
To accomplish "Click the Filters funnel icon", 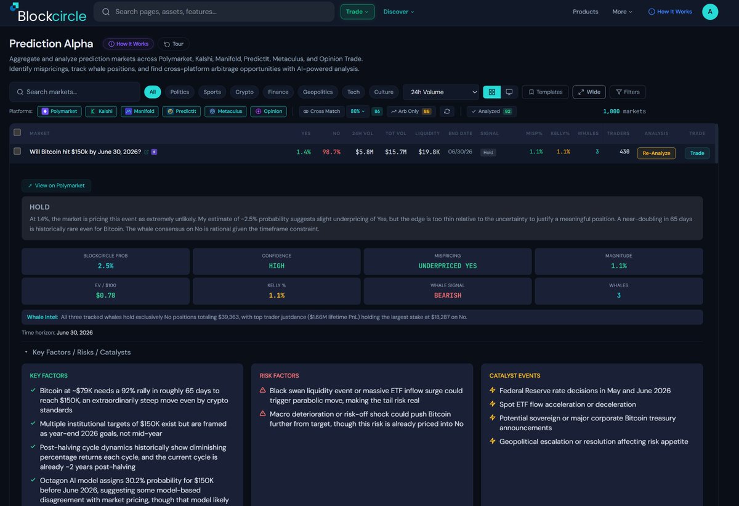I will pos(618,92).
